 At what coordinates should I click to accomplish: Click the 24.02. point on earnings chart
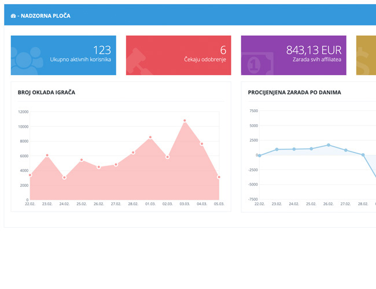tap(294, 149)
